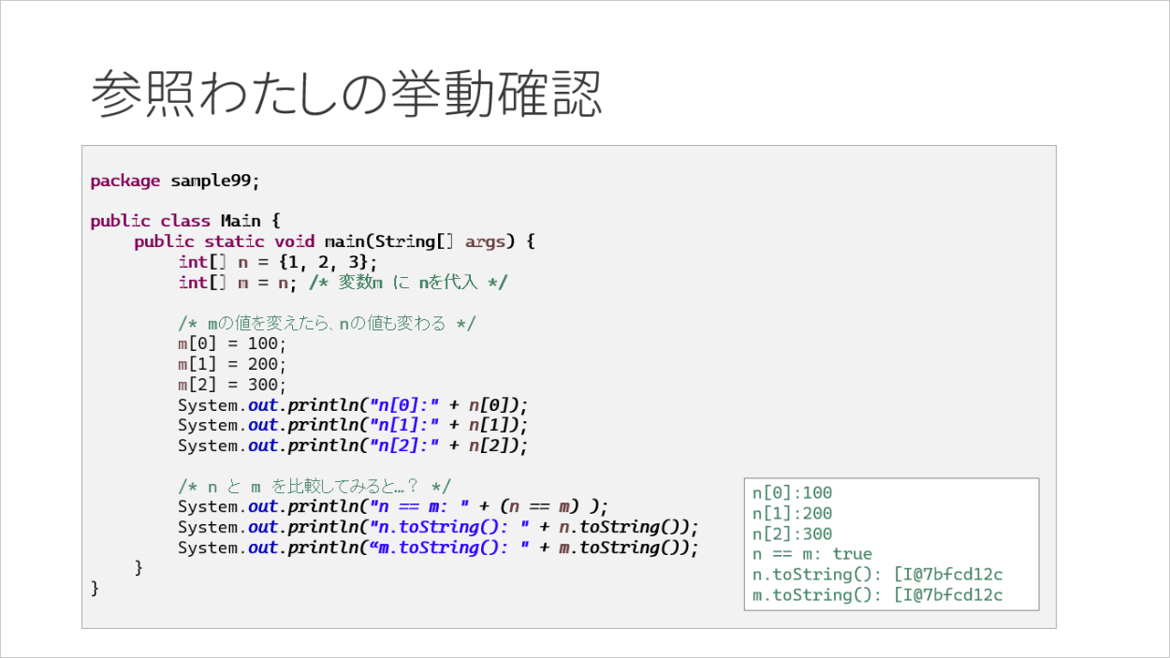The width and height of the screenshot is (1170, 658).
Task: Click the println line calling m.toString() in code
Action: pos(438,548)
